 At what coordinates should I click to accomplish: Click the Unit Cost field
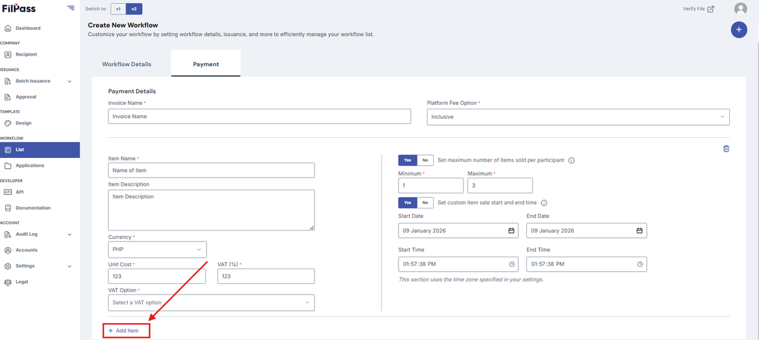(157, 276)
